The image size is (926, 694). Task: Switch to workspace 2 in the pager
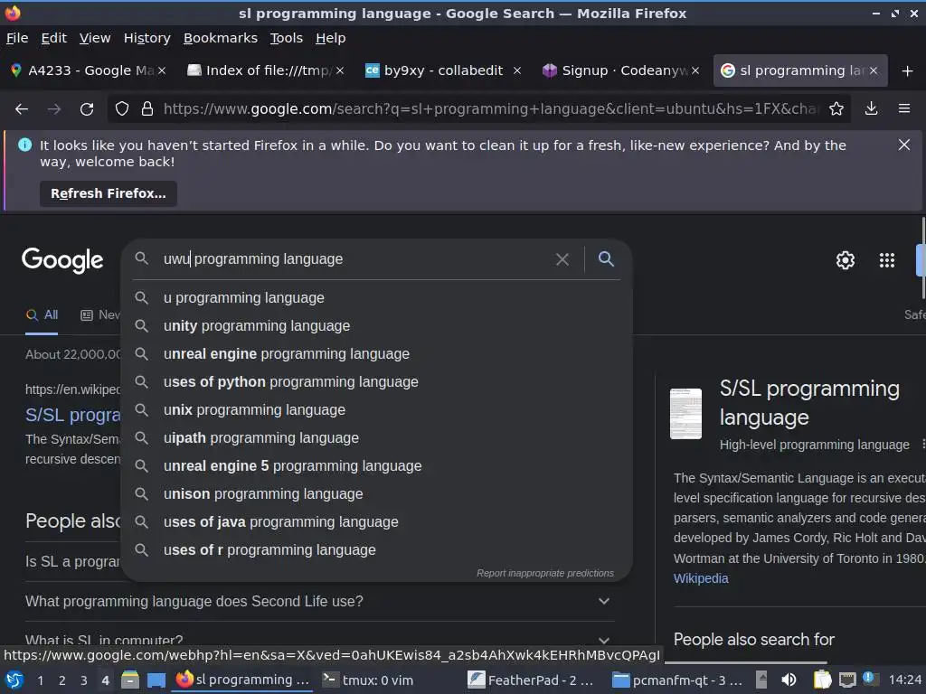[62, 680]
